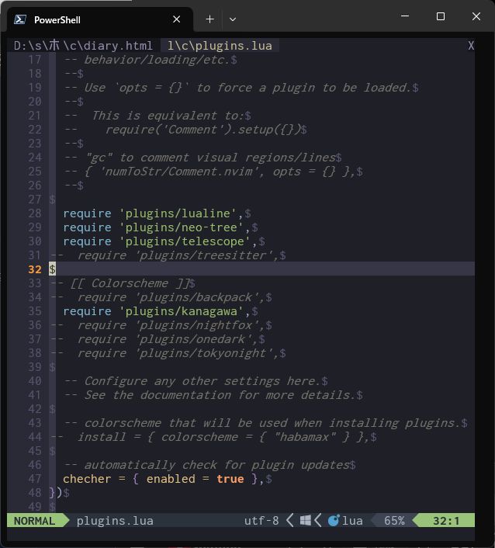Close the PowerShell terminal tab
Image resolution: width=495 pixels, height=548 pixels.
(x=177, y=19)
